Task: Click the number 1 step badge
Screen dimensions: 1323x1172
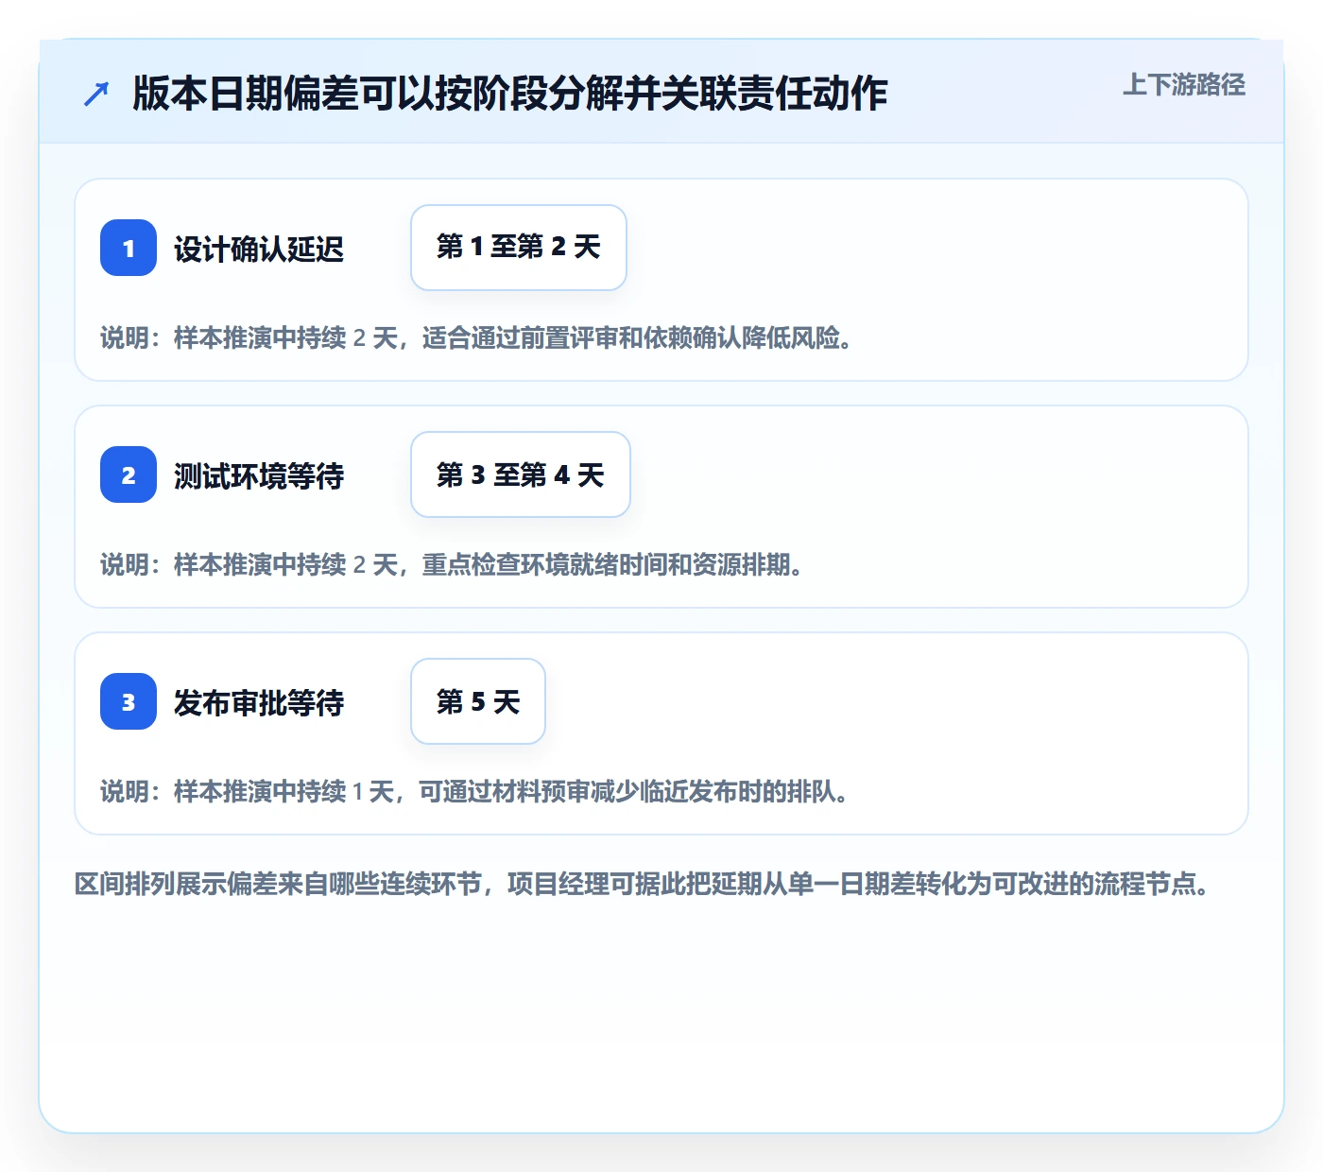Action: click(129, 248)
